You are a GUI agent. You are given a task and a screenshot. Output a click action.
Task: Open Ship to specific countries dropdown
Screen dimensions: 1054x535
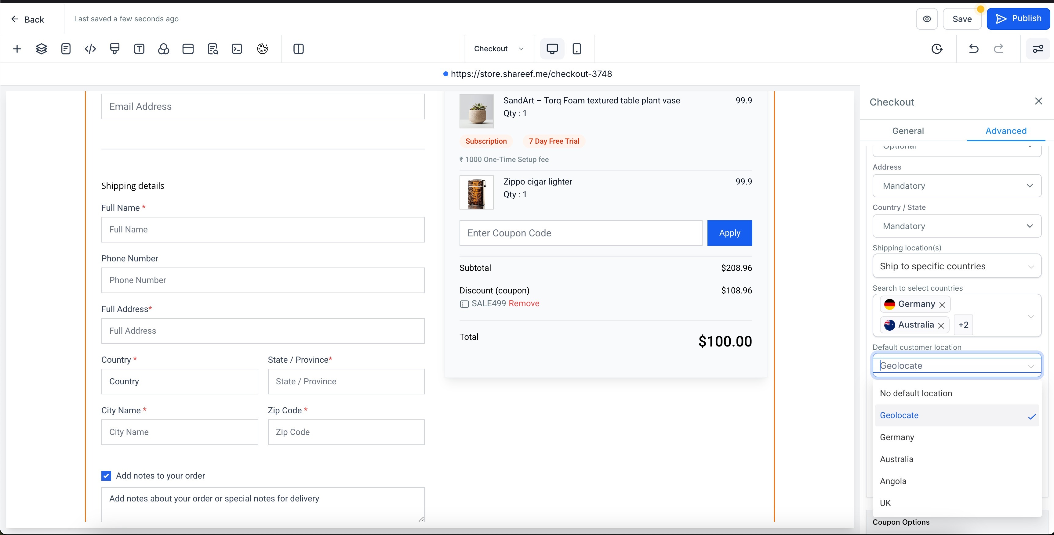point(957,267)
